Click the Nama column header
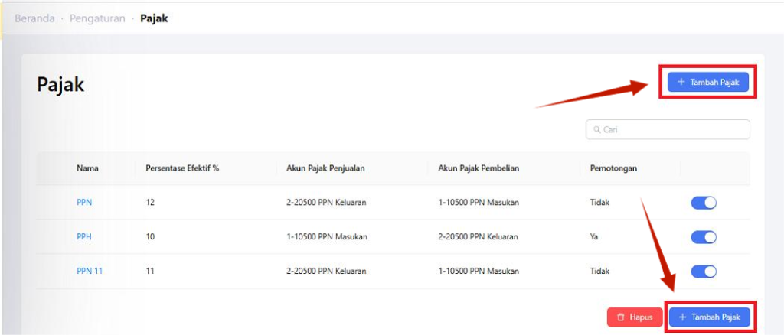784x335 pixels. (87, 168)
